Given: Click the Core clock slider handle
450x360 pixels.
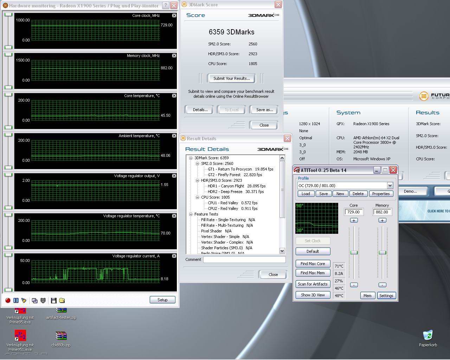Looking at the screenshot, I should point(354,252).
